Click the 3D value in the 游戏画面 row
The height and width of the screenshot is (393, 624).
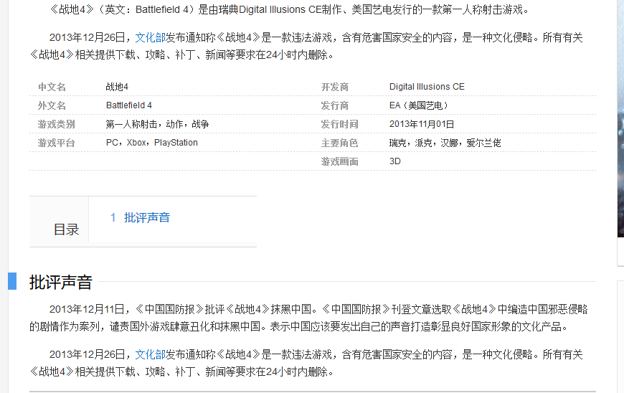click(x=395, y=161)
